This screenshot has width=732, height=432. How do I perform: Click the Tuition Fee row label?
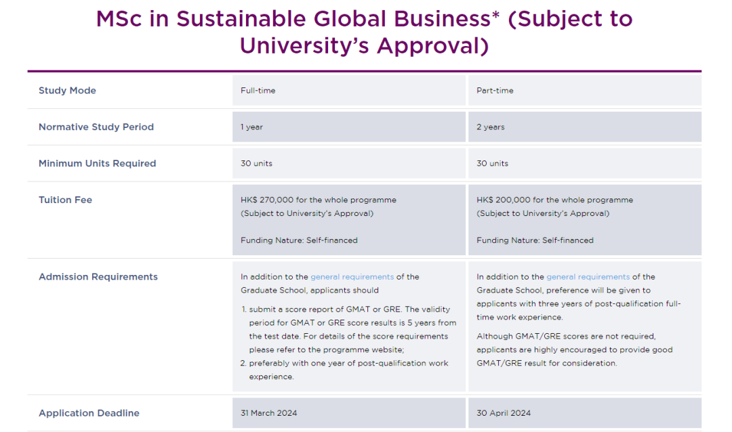point(65,200)
